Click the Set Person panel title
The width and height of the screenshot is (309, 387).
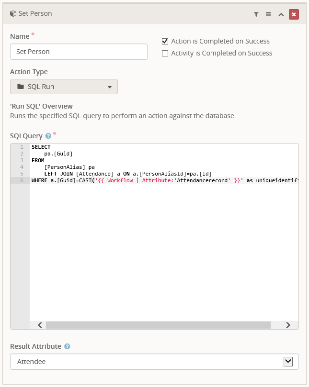click(x=35, y=13)
